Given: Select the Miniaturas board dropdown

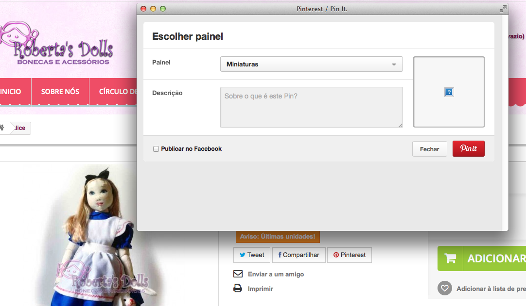Looking at the screenshot, I should click(x=311, y=64).
